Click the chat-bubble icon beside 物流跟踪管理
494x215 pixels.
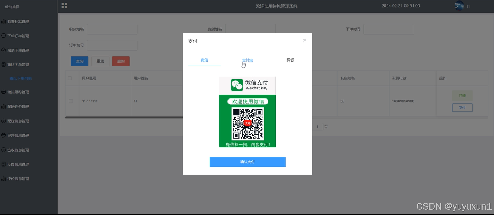[3, 92]
